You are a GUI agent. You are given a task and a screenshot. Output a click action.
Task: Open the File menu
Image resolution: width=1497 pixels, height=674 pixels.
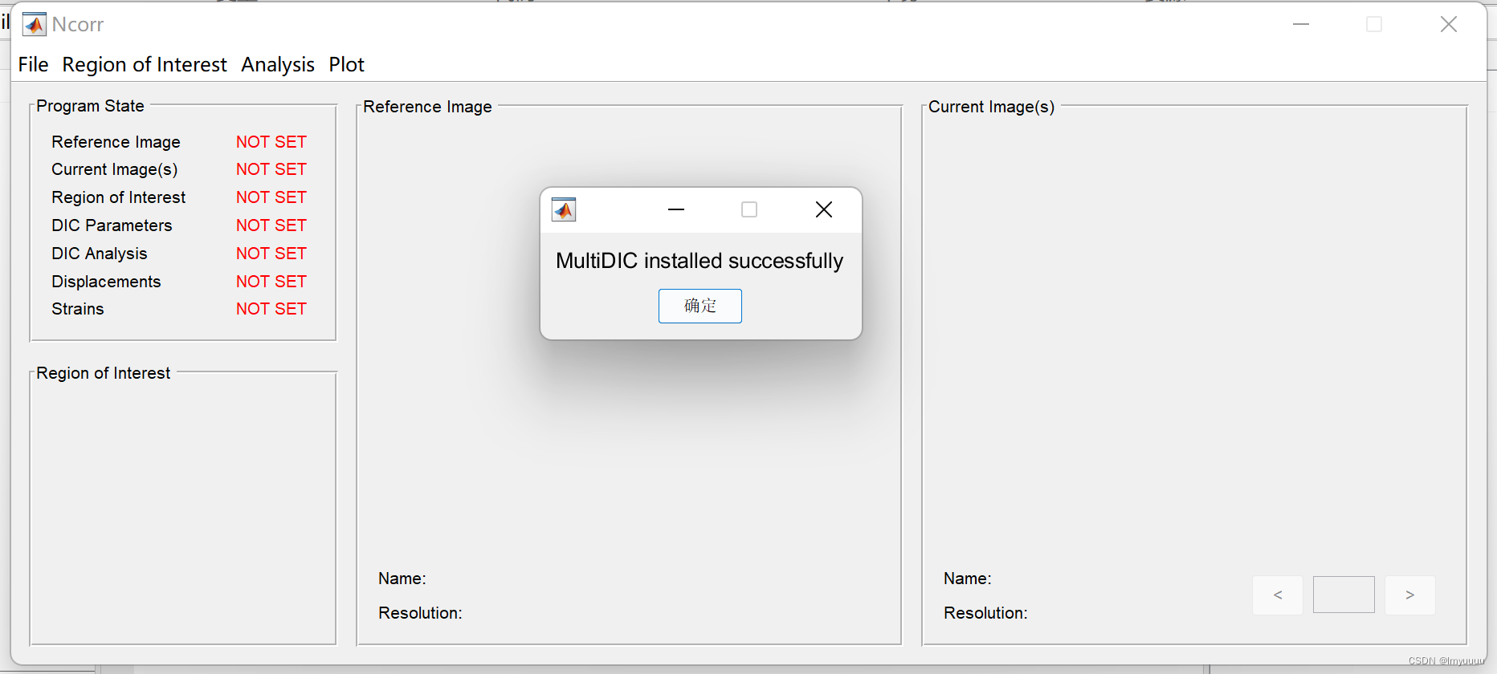32,64
